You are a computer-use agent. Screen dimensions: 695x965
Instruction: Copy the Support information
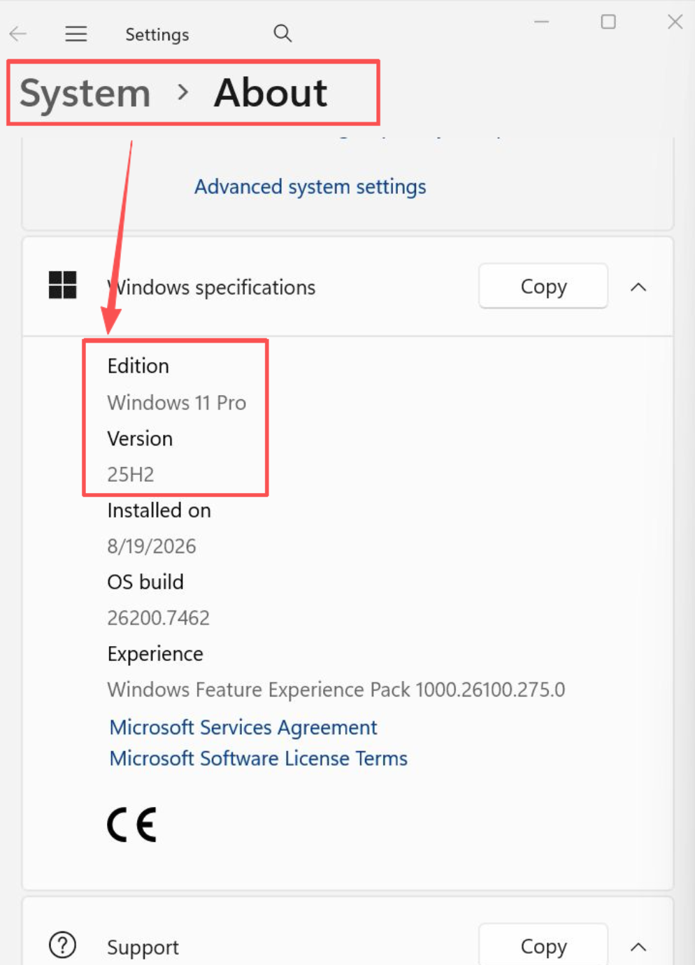click(543, 945)
